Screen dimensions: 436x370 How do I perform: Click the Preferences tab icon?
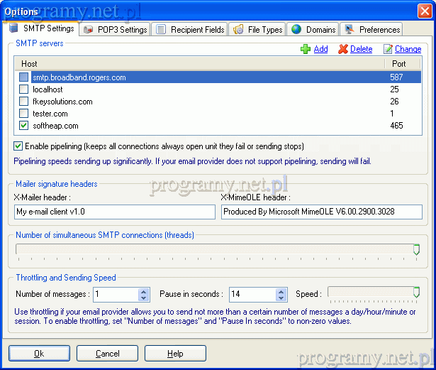(x=349, y=30)
